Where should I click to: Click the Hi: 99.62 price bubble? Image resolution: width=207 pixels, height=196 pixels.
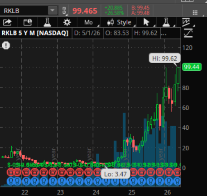click(164, 58)
